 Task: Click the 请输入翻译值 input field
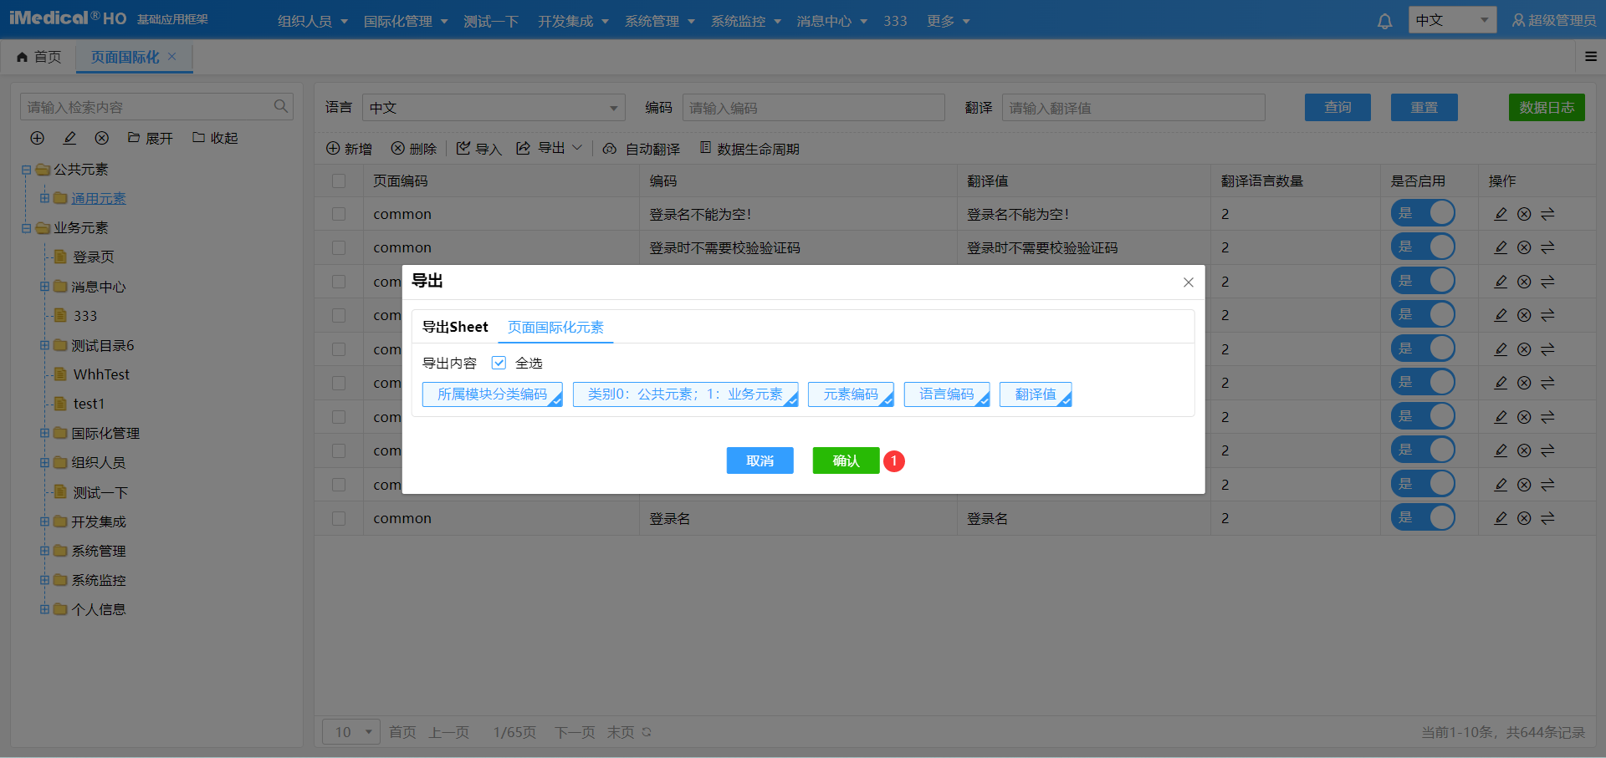point(1133,108)
